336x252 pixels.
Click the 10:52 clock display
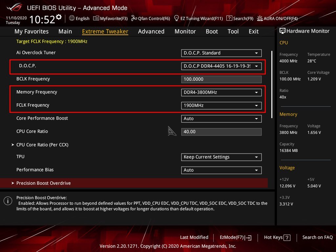(42, 19)
